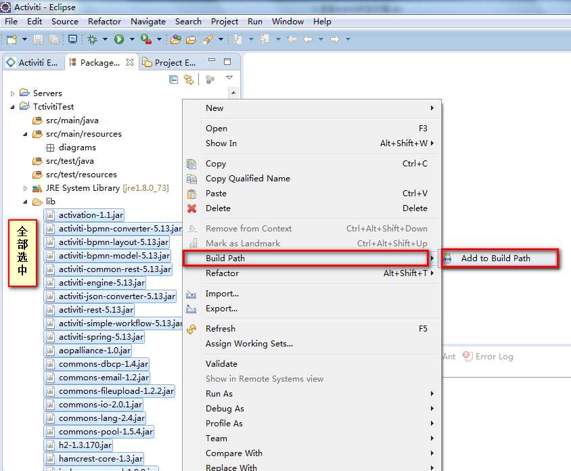Click the Debug bug toolbar icon

92,39
